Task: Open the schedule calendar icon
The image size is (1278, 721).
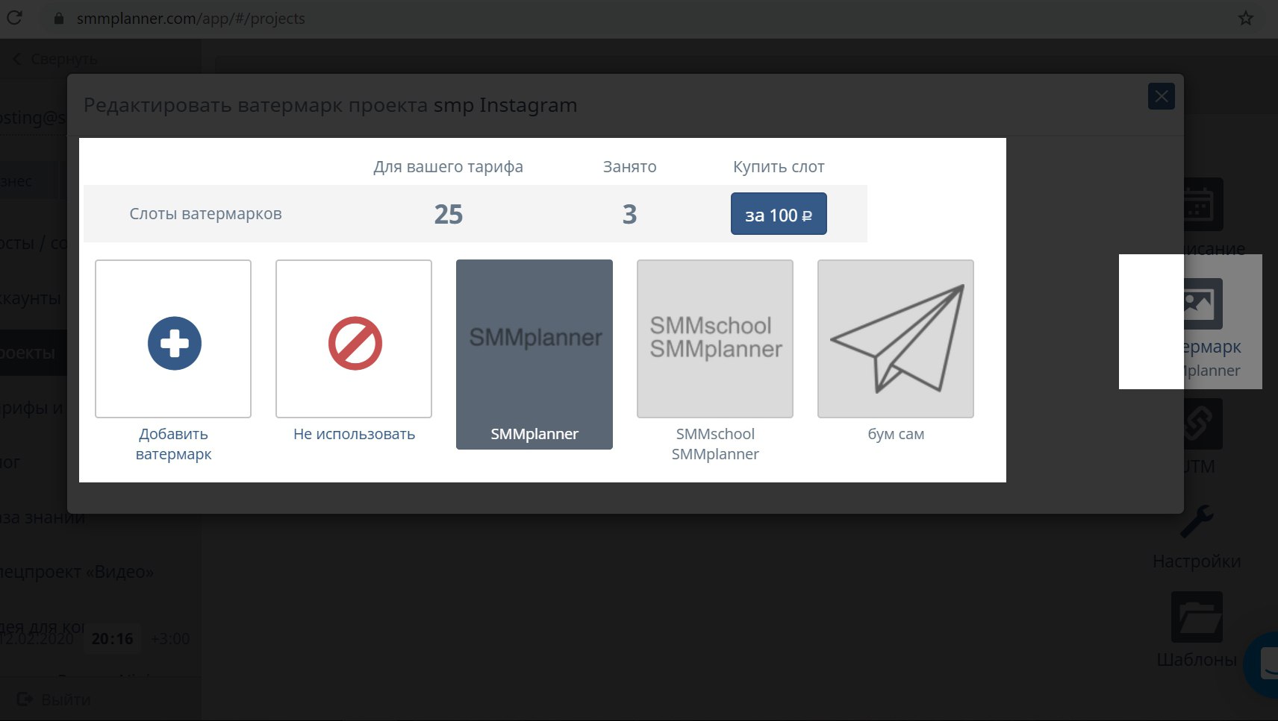Action: (1203, 204)
